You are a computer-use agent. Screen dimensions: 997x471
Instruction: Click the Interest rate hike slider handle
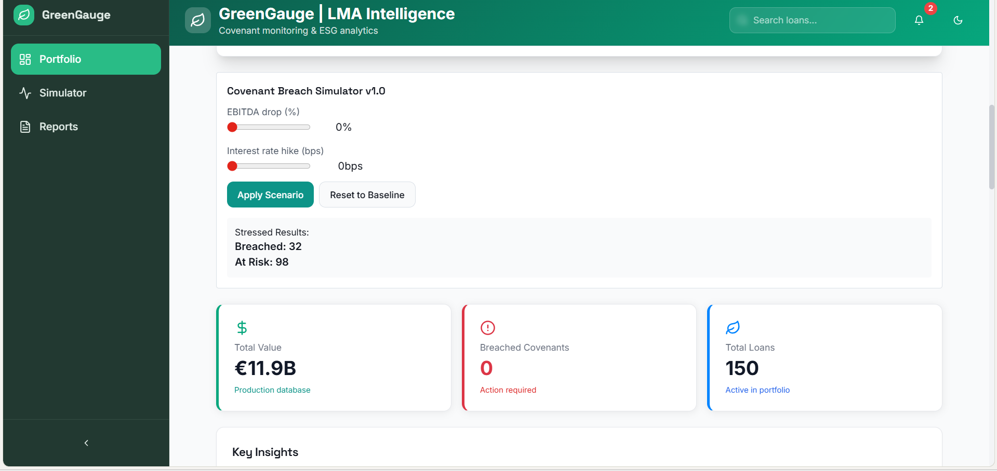232,166
